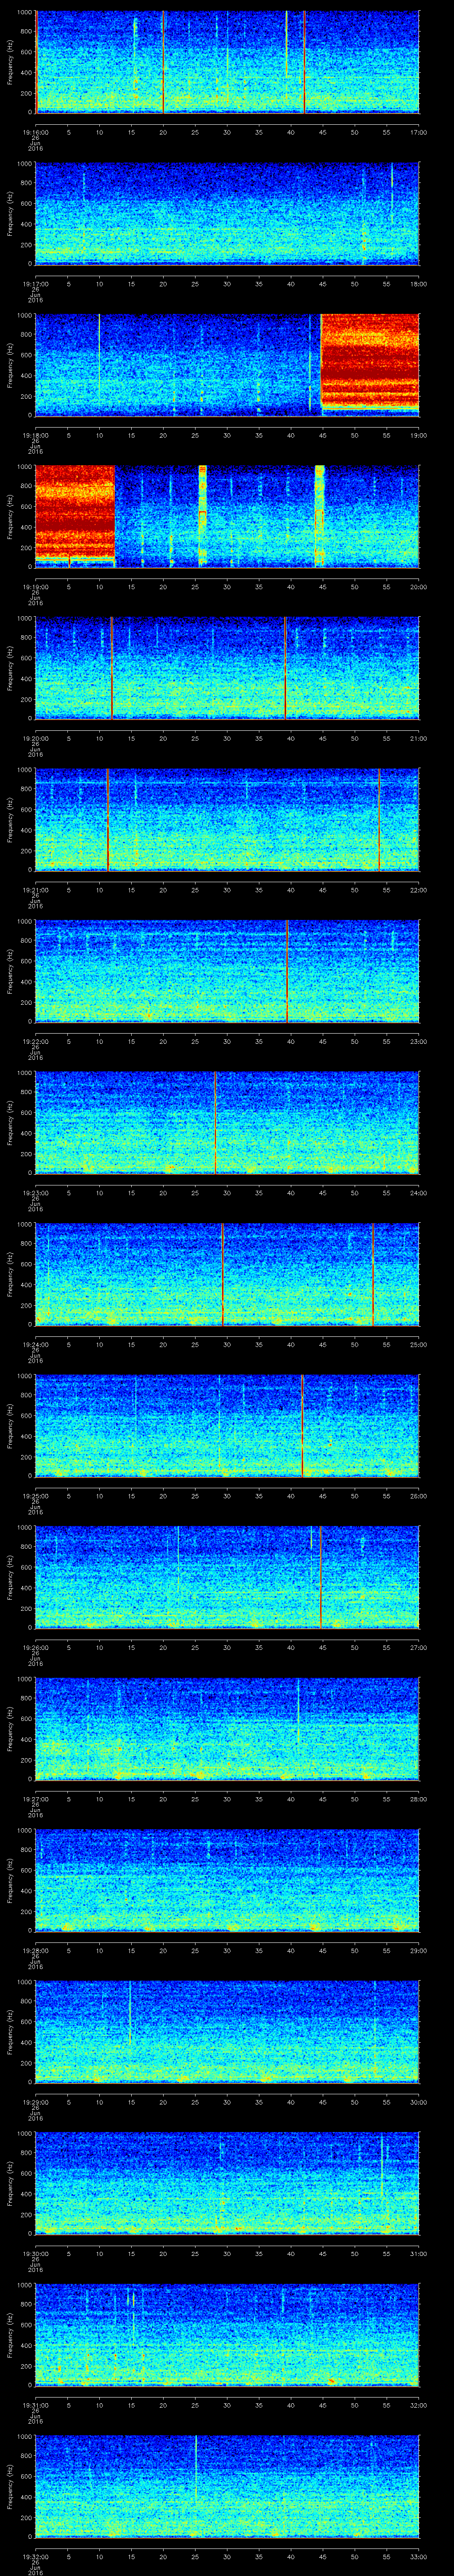Click red vertical line near 39 seconds in 19:20:00 panel
The image size is (454, 2576).
click(x=286, y=667)
